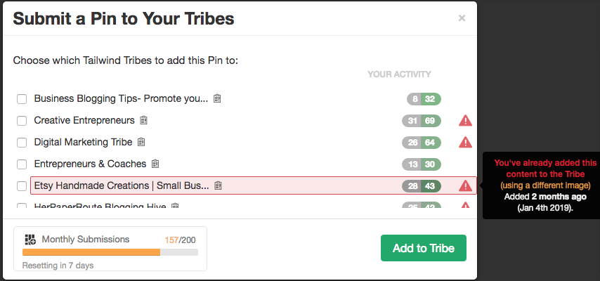Image resolution: width=600 pixels, height=281 pixels.
Task: Click the Monthly Submissions grid icon
Action: coord(30,240)
